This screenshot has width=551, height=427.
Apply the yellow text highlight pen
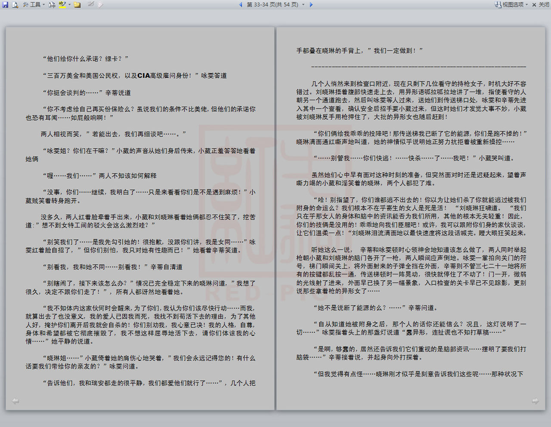62,5
